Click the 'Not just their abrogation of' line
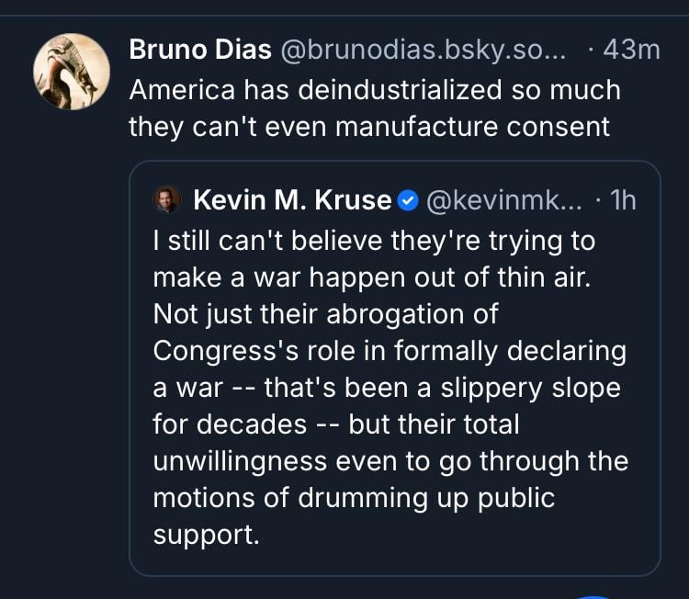Image resolution: width=689 pixels, height=599 pixels. 325,314
